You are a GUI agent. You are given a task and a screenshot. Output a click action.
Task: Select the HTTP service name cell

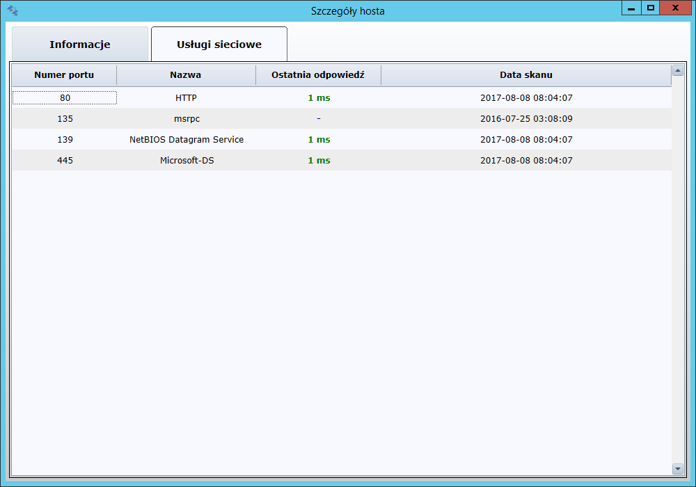187,98
